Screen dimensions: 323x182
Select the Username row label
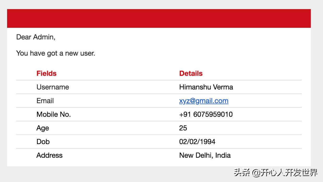click(53, 87)
